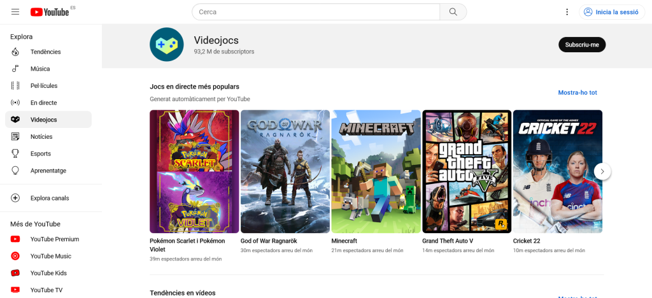Select Notícies from the Explora list
Screen dimensions: 652x298
coord(41,137)
